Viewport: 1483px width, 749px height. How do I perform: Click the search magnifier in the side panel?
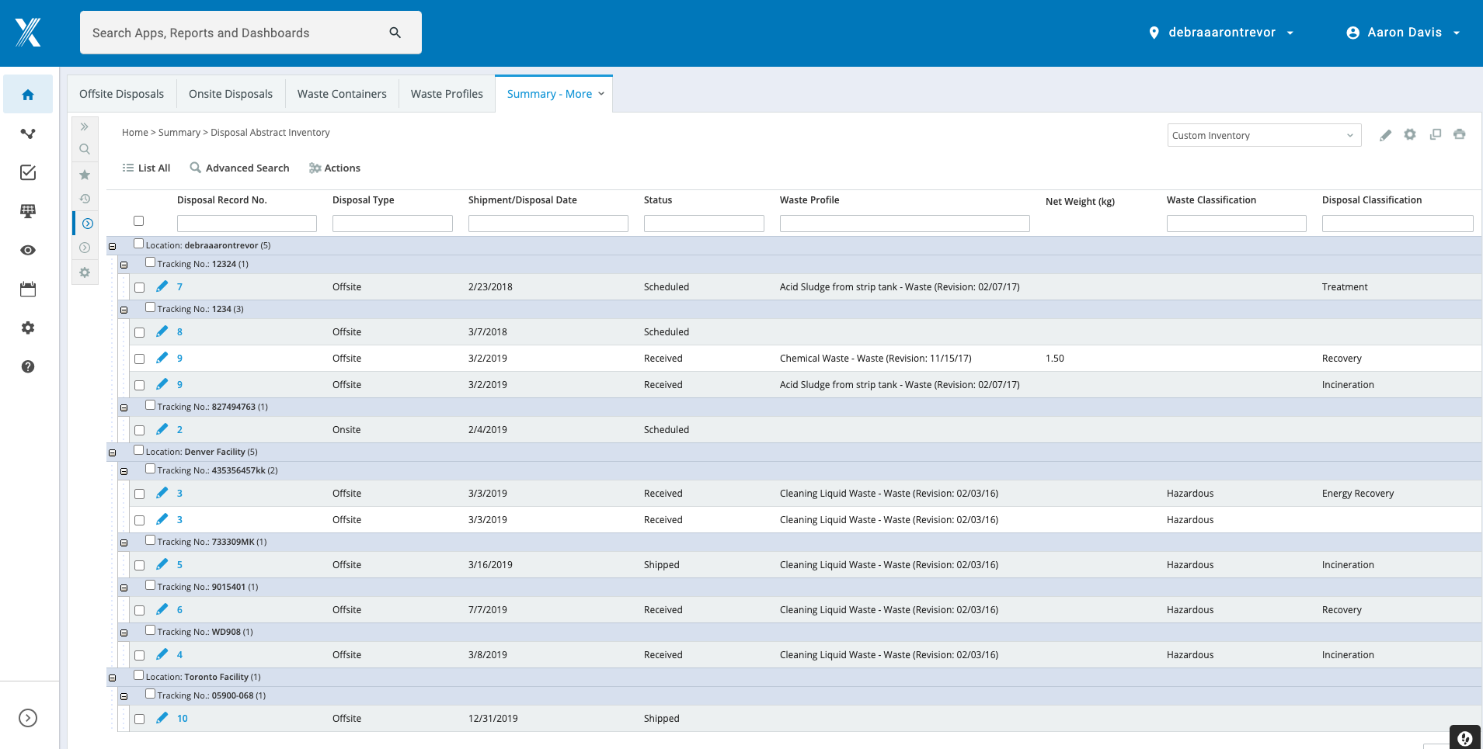click(x=85, y=149)
